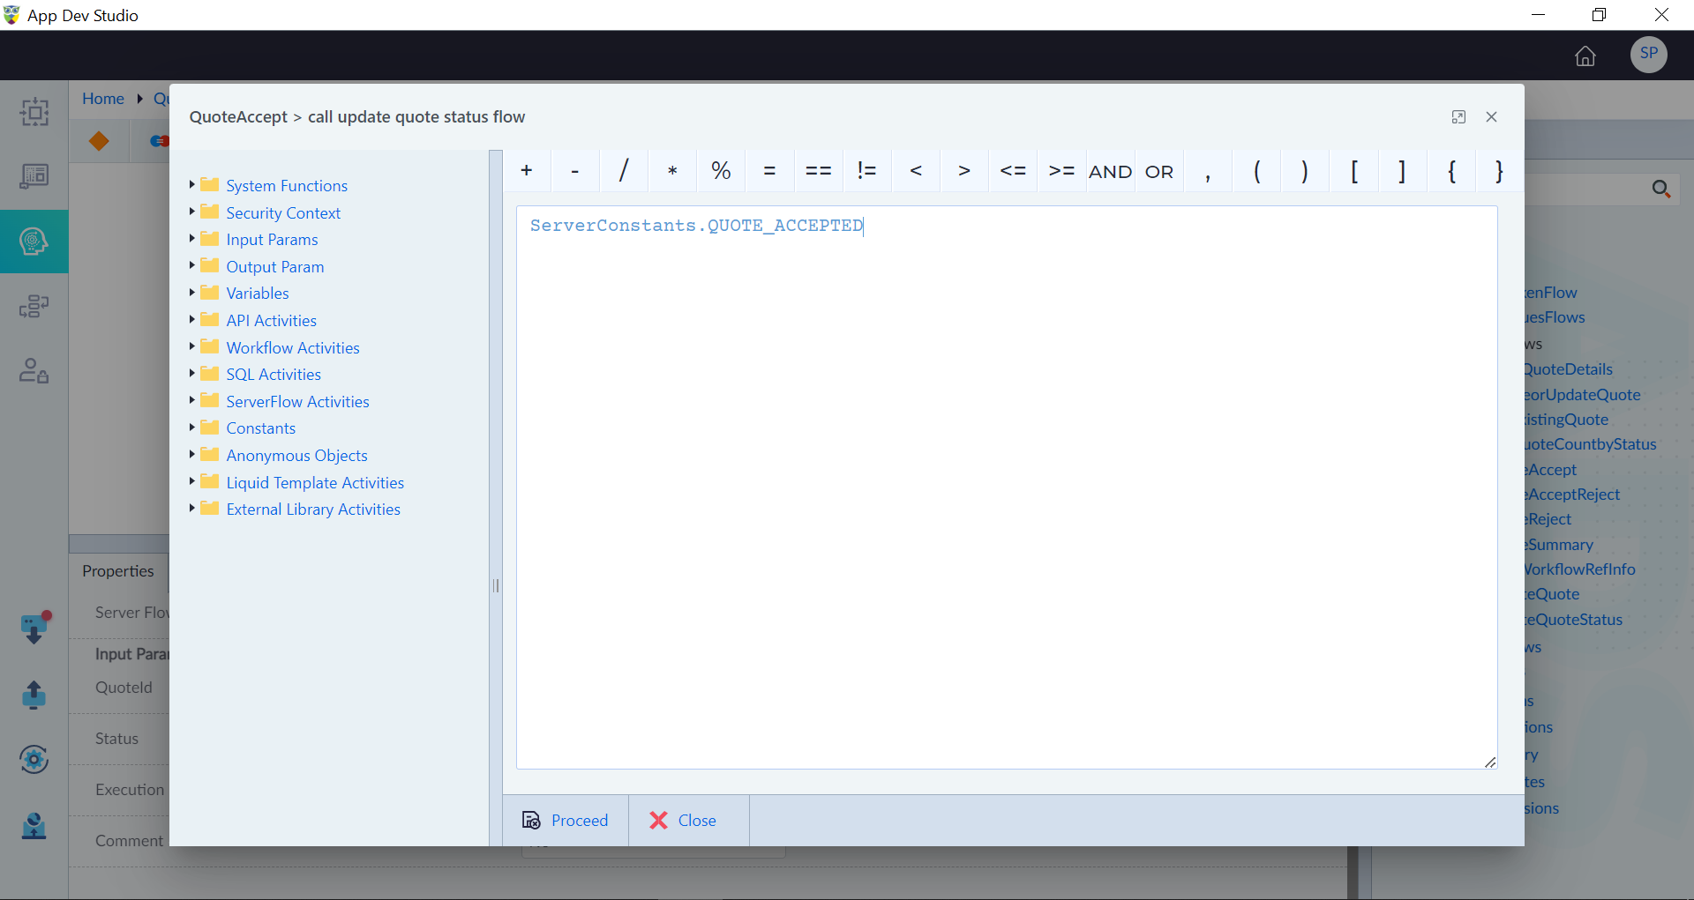This screenshot has width=1694, height=900.
Task: Open the form layout sidebar icon
Action: click(x=34, y=176)
